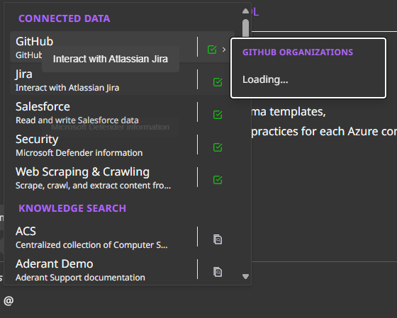Click the Aderant Demo knowledge search icon
The image size is (397, 318).
218,272
